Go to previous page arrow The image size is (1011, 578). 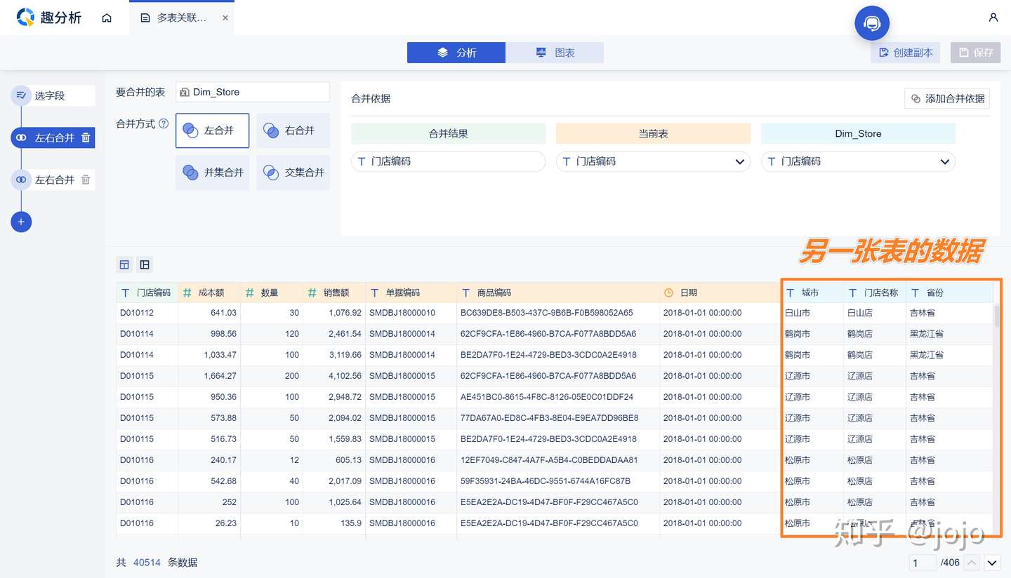(x=972, y=563)
